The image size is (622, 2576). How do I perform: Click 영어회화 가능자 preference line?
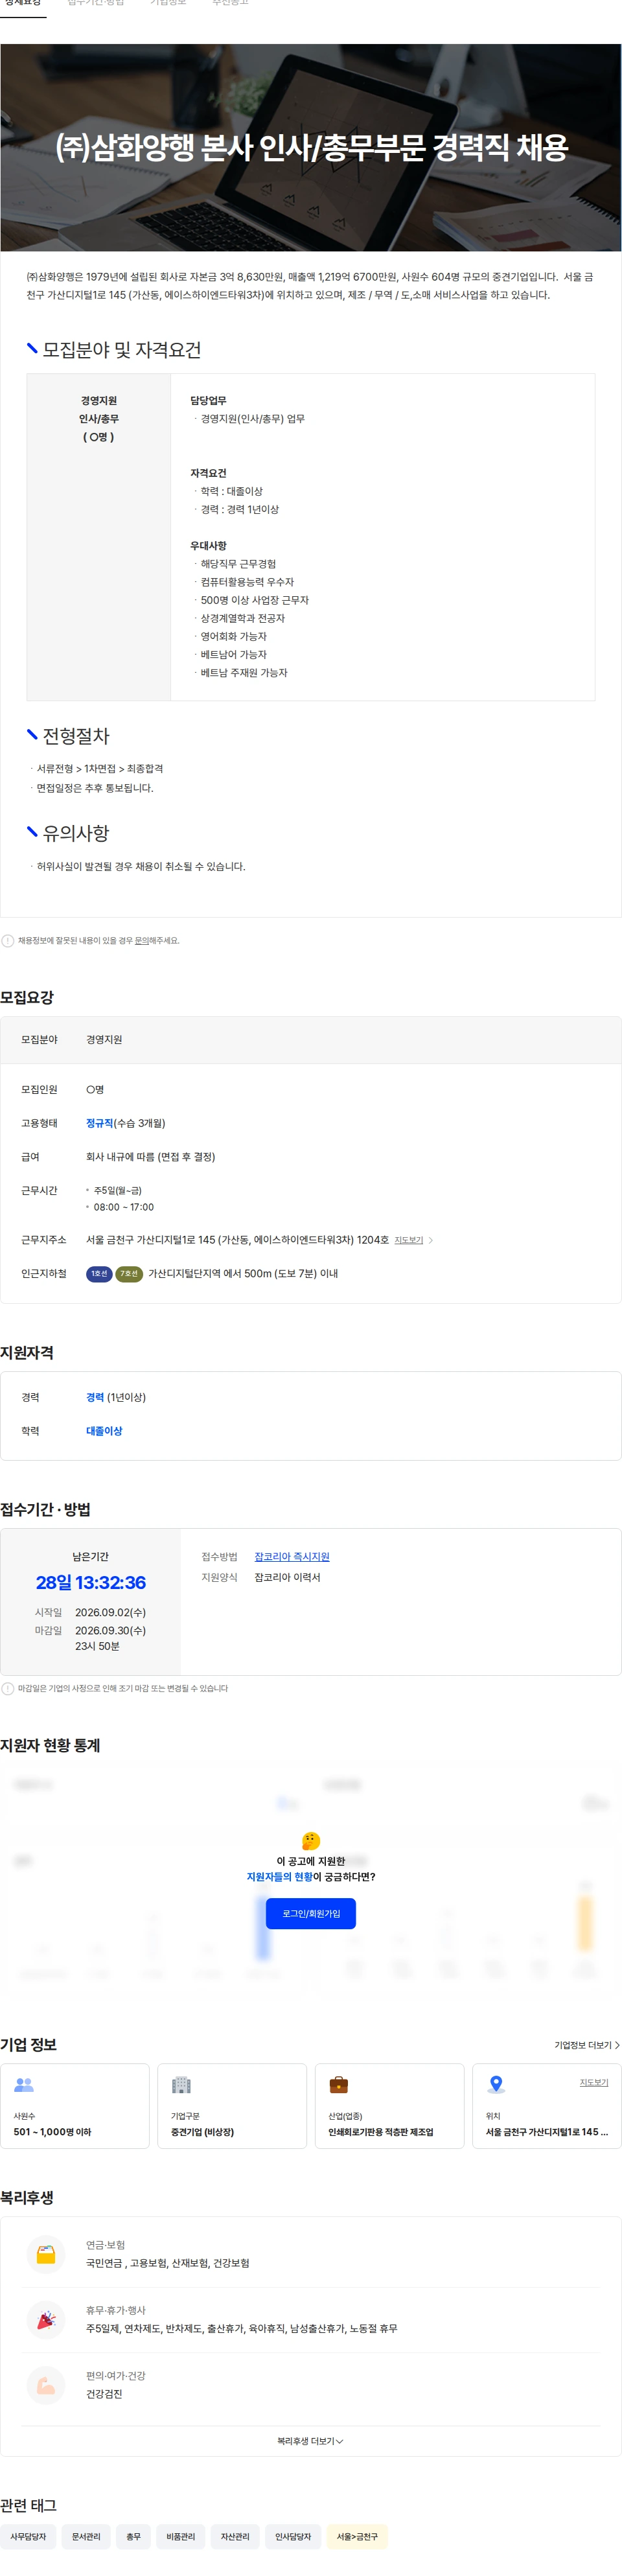pyautogui.click(x=233, y=636)
